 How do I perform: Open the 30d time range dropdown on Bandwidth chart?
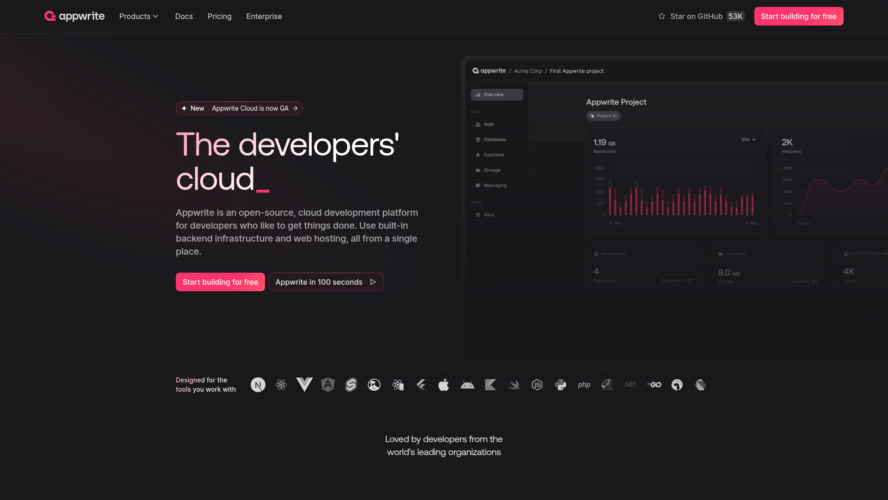click(747, 139)
